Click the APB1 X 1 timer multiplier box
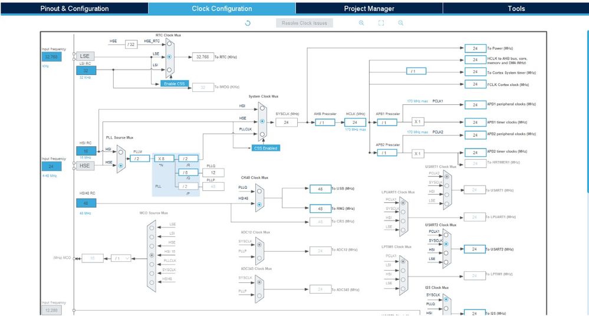The image size is (589, 316). pos(417,121)
